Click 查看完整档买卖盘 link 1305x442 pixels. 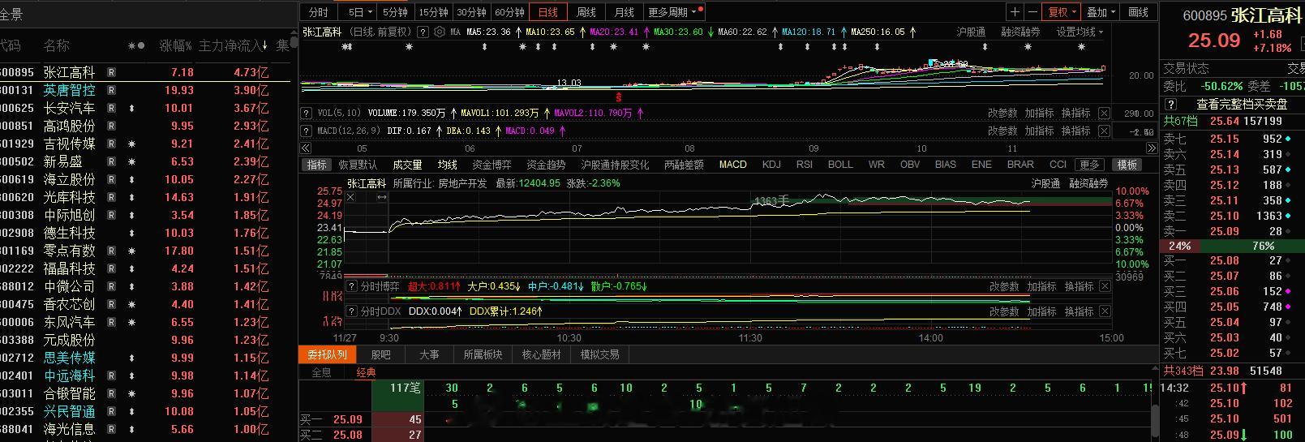pyautogui.click(x=1242, y=105)
